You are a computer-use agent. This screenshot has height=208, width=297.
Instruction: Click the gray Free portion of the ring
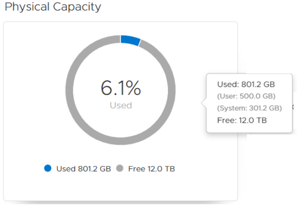[x=71, y=90]
